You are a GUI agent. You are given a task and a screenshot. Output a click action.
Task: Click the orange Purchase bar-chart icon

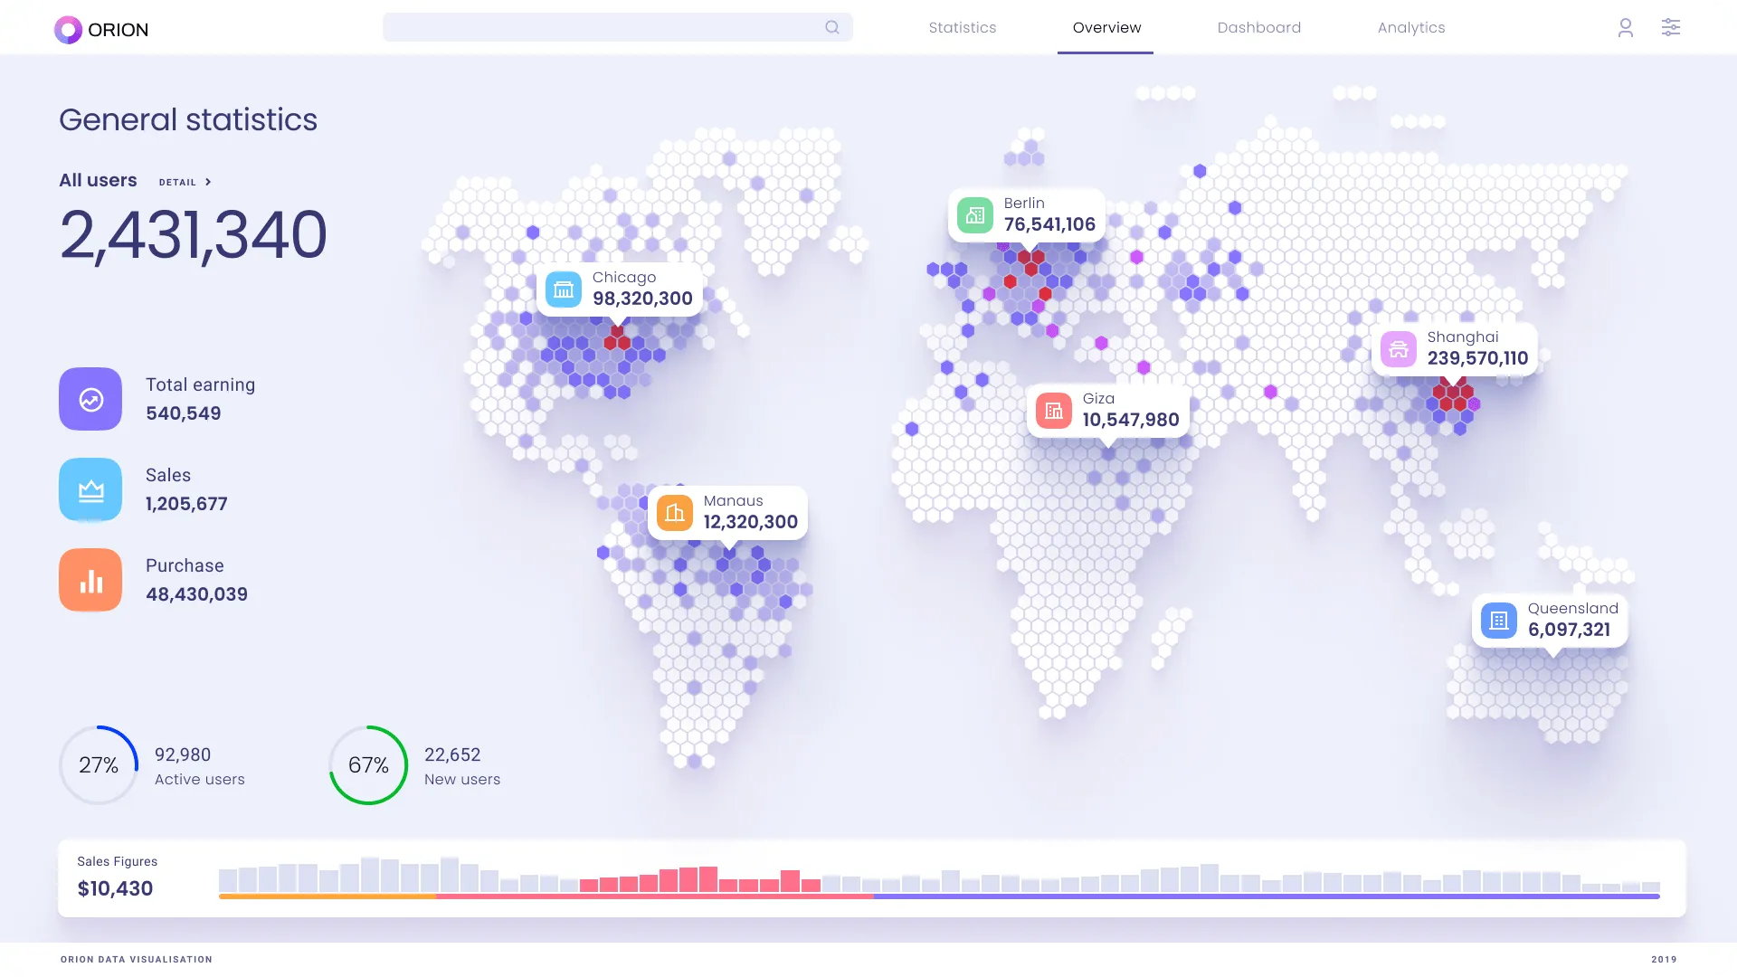pyautogui.click(x=90, y=580)
